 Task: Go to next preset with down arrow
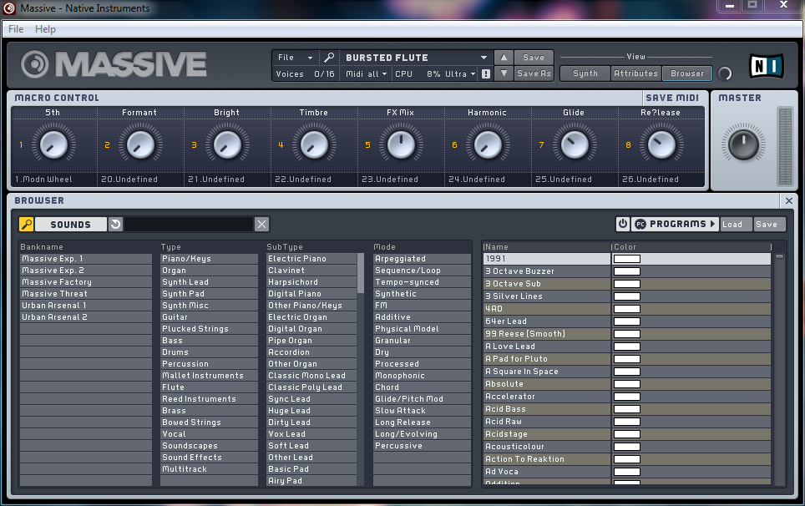pyautogui.click(x=504, y=73)
